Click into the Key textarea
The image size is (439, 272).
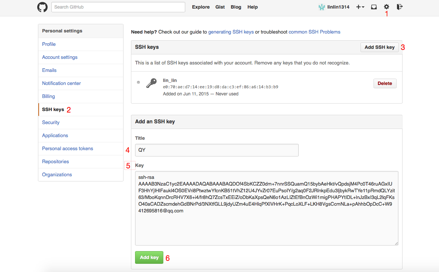tap(266, 208)
